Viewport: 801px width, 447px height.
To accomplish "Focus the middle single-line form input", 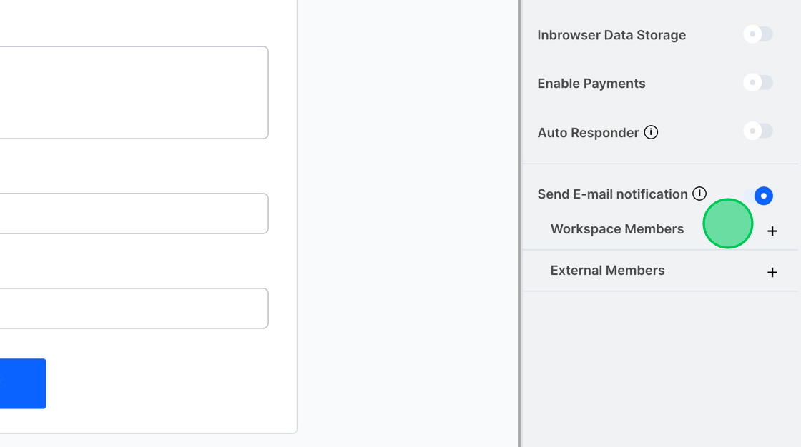I will (x=129, y=214).
